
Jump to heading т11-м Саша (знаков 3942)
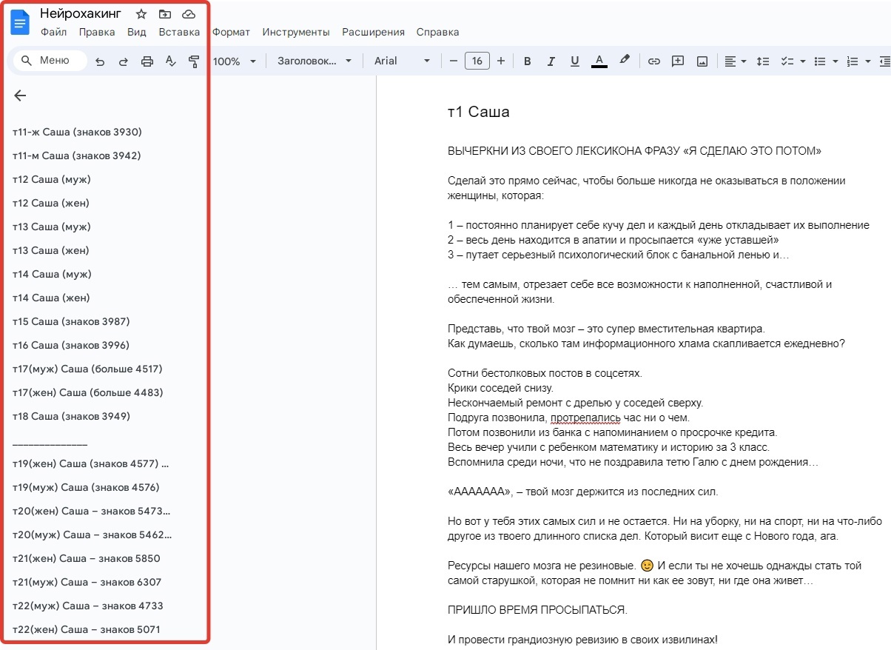[x=77, y=155]
